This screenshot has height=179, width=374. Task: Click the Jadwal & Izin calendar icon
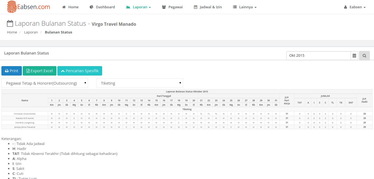[x=196, y=7]
